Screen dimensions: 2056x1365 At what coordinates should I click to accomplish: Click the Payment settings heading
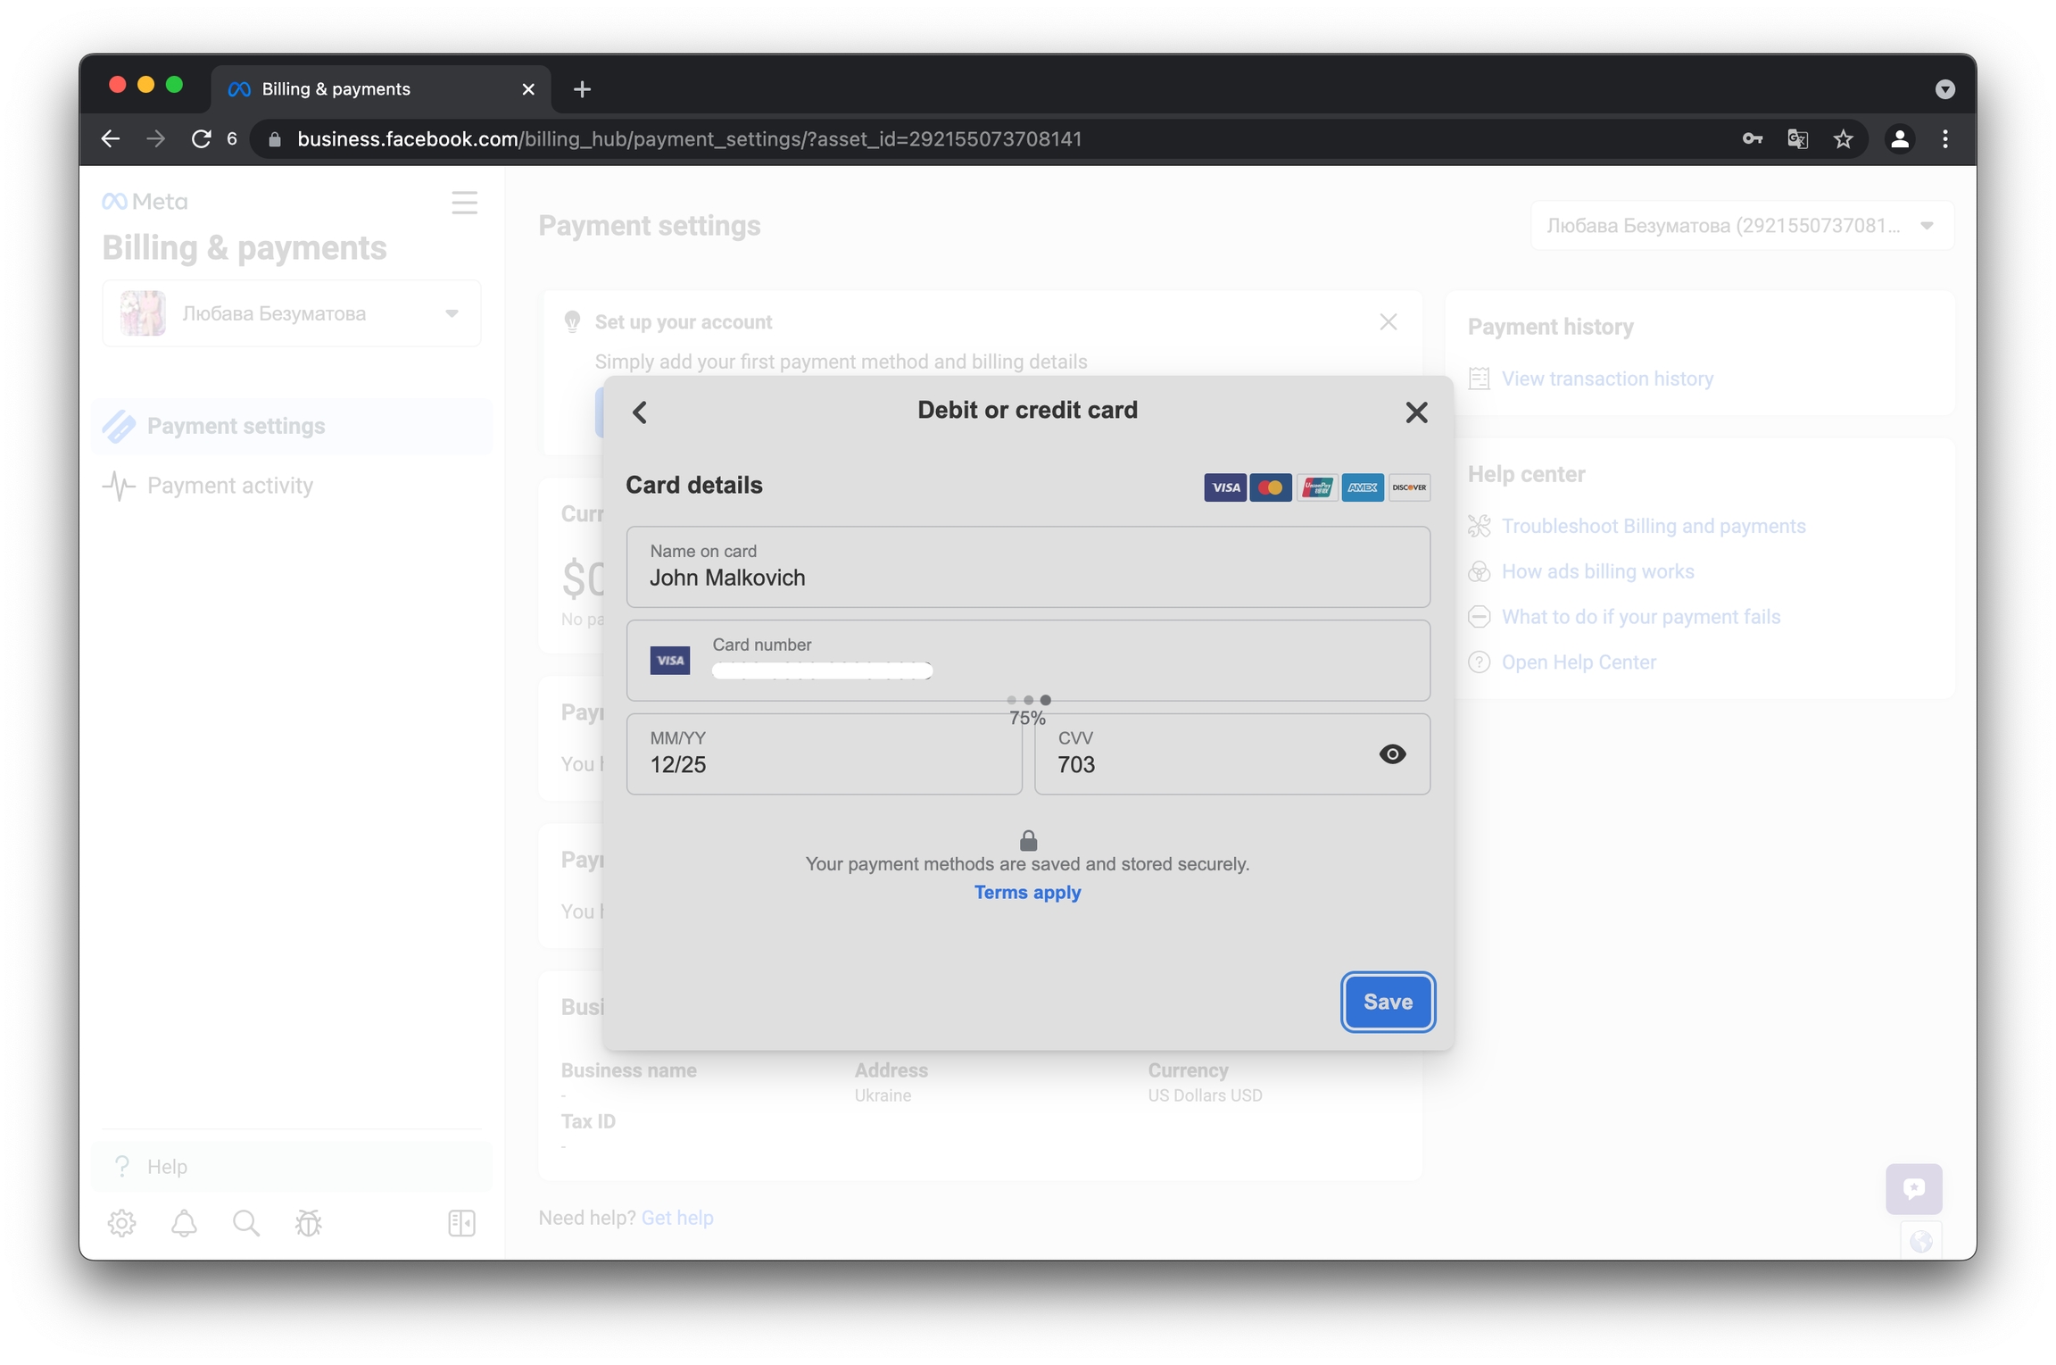coord(649,226)
